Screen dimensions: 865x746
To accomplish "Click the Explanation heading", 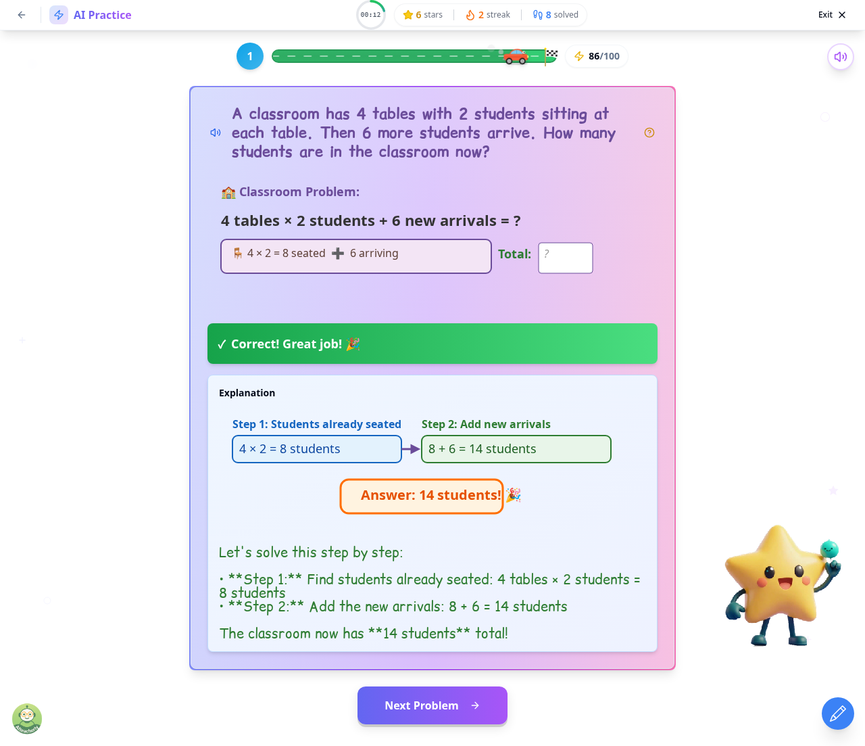I will click(247, 393).
